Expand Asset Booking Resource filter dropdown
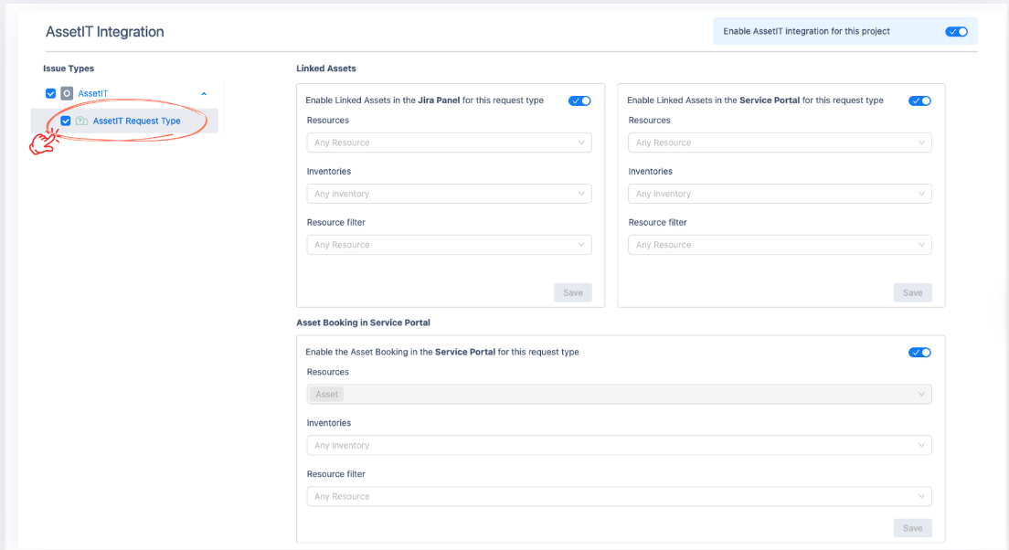This screenshot has height=550, width=1009. click(x=619, y=497)
